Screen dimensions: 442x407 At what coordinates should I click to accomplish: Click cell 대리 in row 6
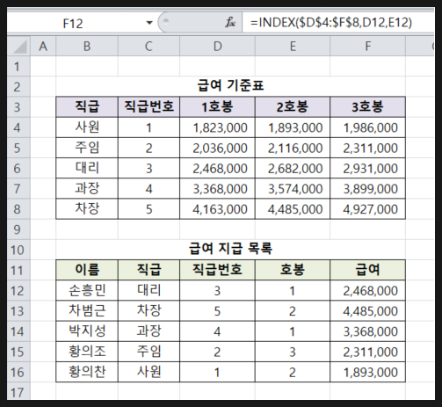click(87, 168)
